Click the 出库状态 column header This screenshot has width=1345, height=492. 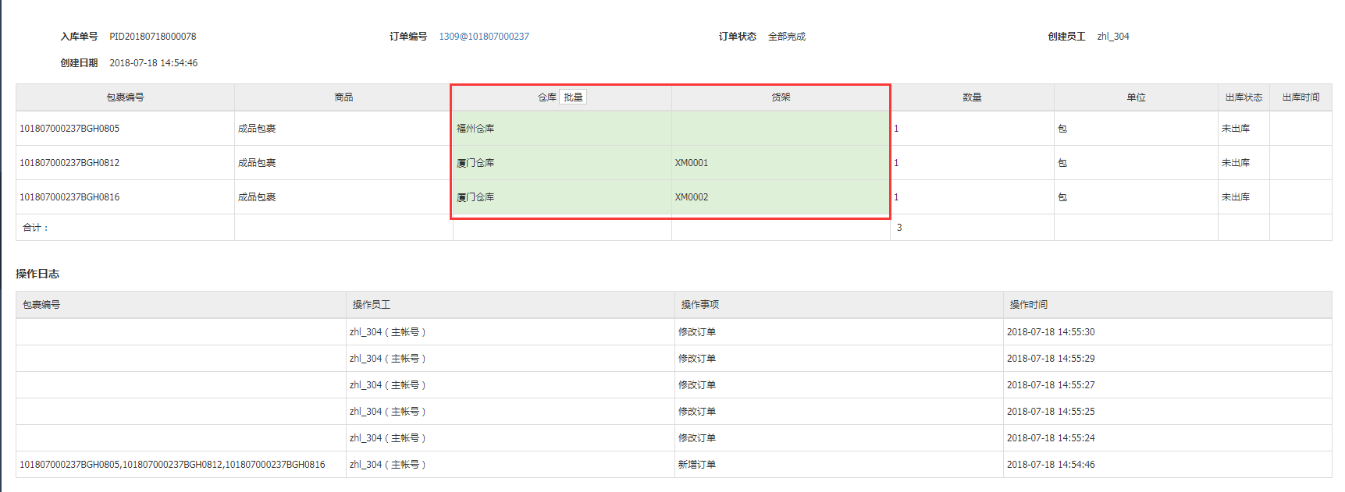pyautogui.click(x=1243, y=97)
